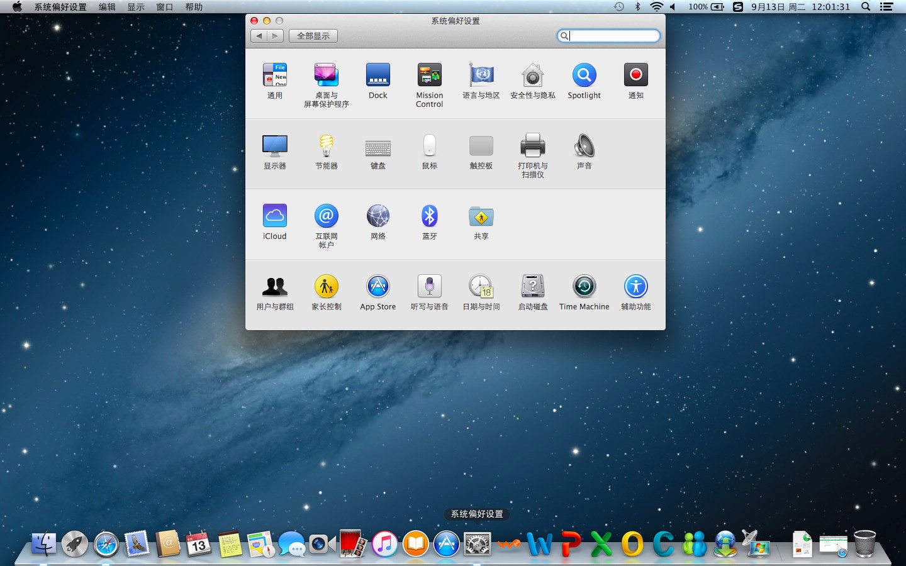Open Notification Center list icon

pos(886,7)
